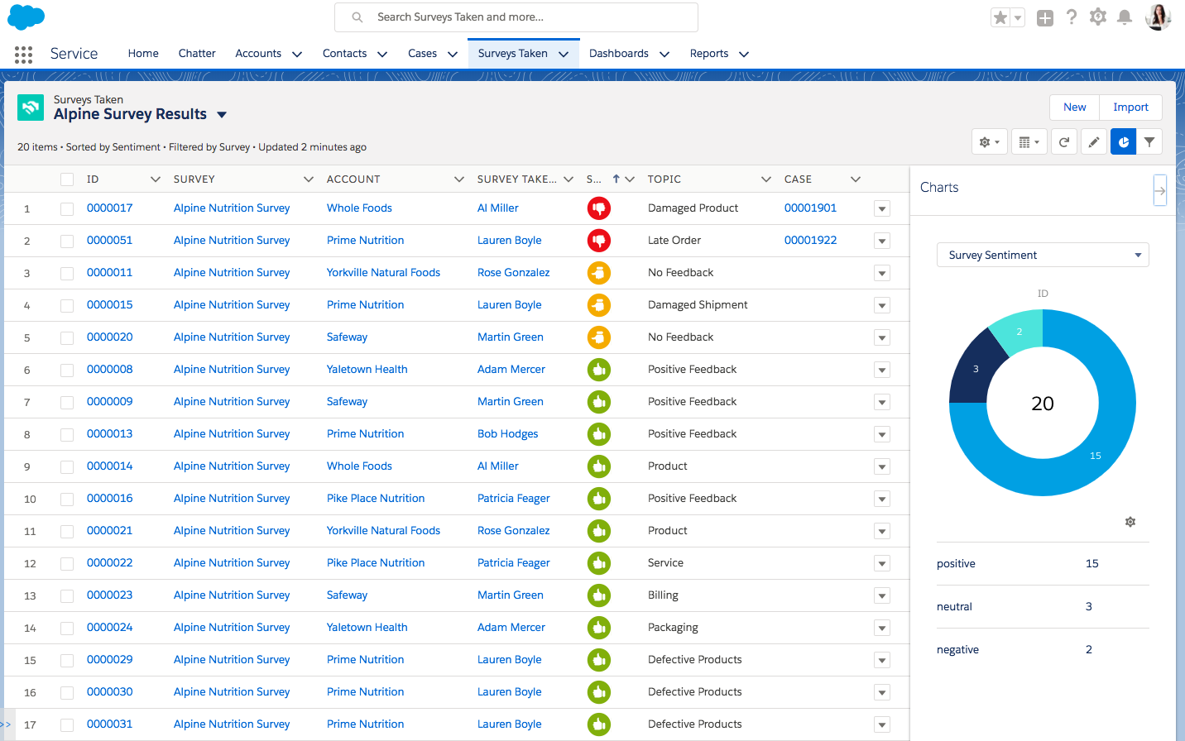This screenshot has height=741, width=1185.
Task: Open the Account column header menu
Action: (459, 179)
